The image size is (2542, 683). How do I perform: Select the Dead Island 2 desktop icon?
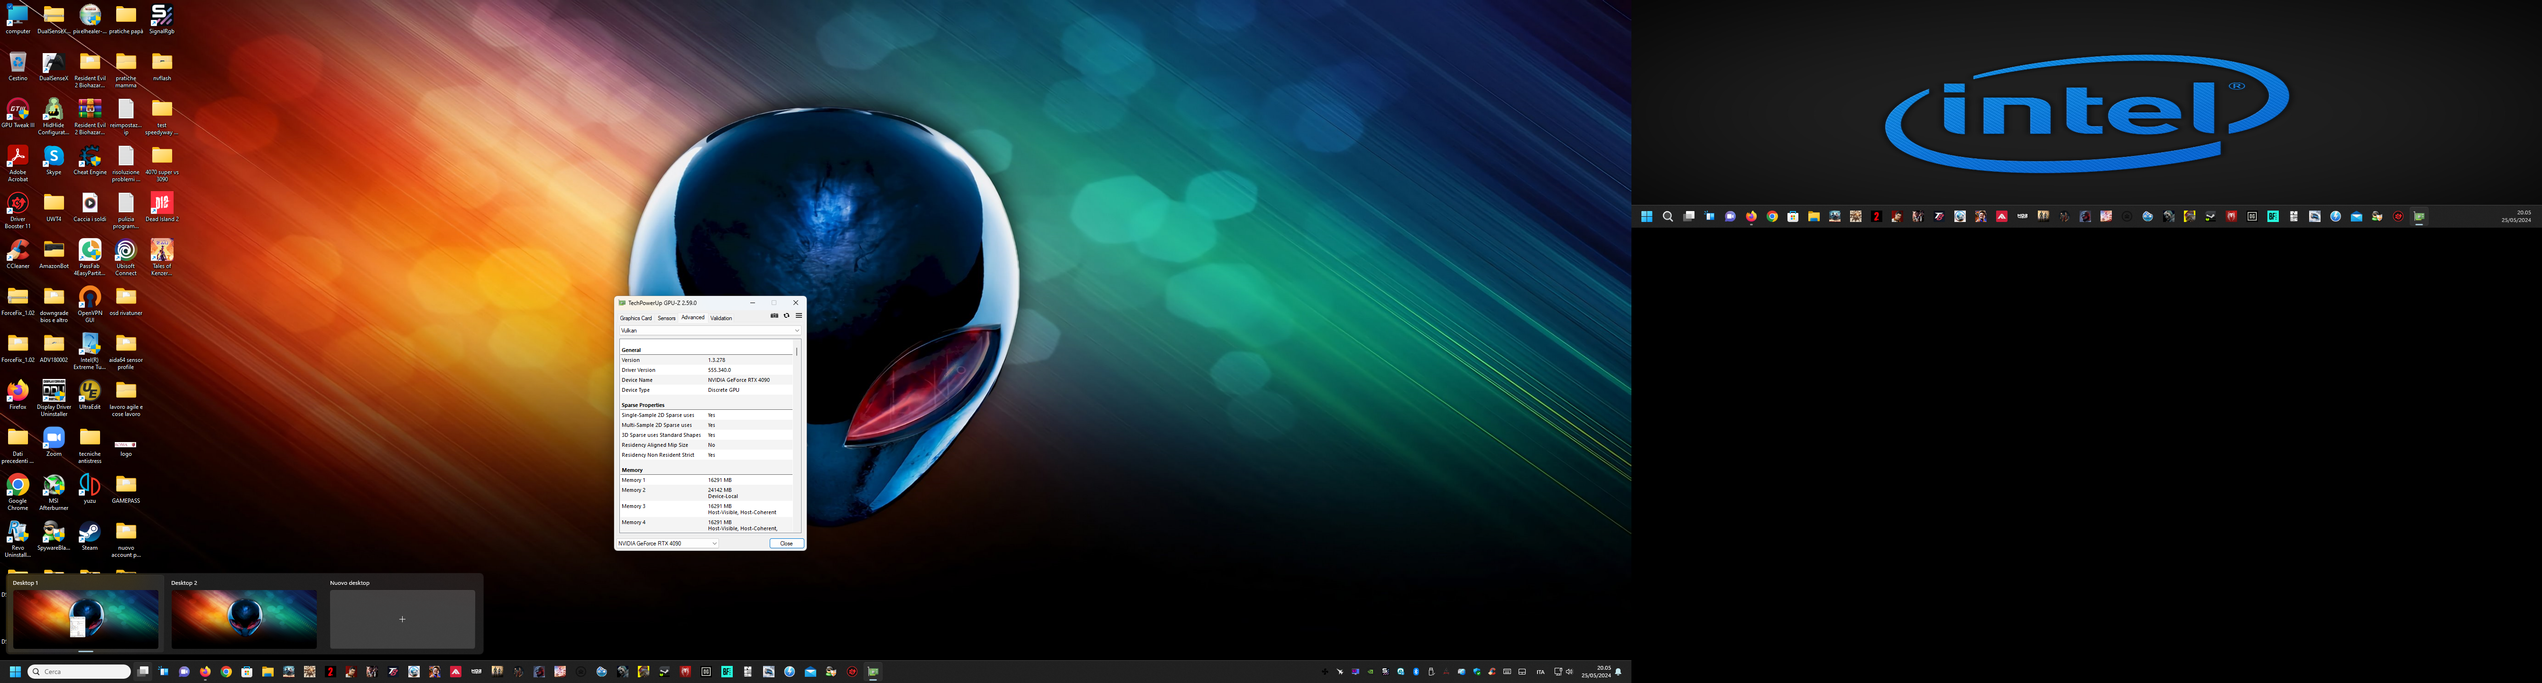point(162,208)
